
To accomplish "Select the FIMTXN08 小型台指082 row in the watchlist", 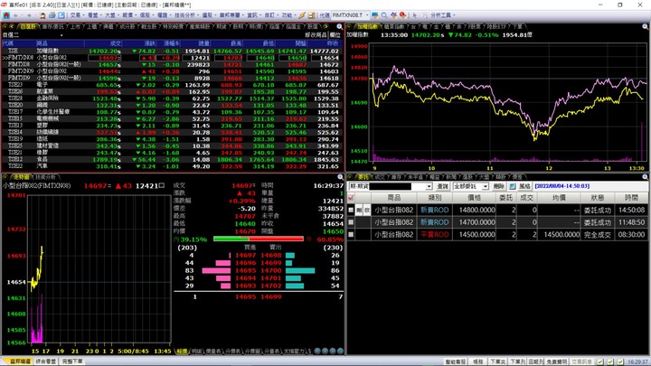I will (x=172, y=58).
